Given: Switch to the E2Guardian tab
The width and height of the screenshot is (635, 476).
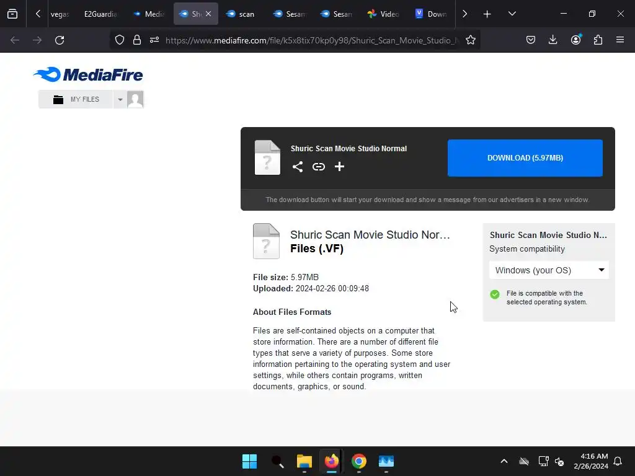Looking at the screenshot, I should tap(100, 14).
